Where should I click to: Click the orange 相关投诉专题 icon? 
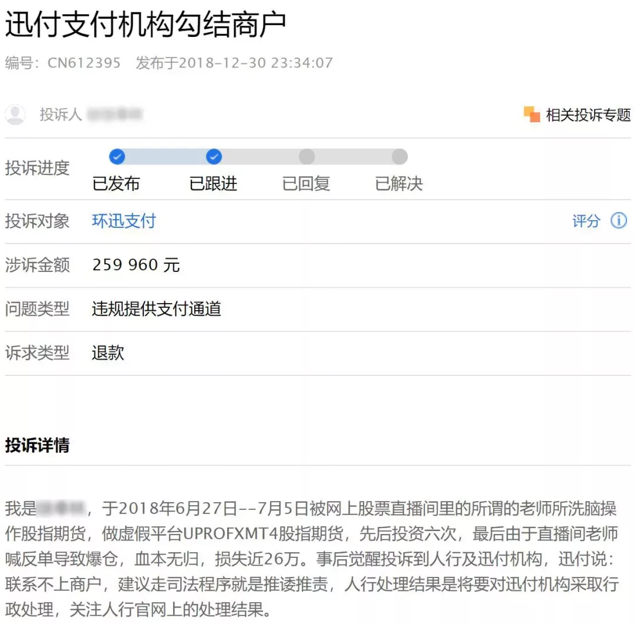(532, 115)
